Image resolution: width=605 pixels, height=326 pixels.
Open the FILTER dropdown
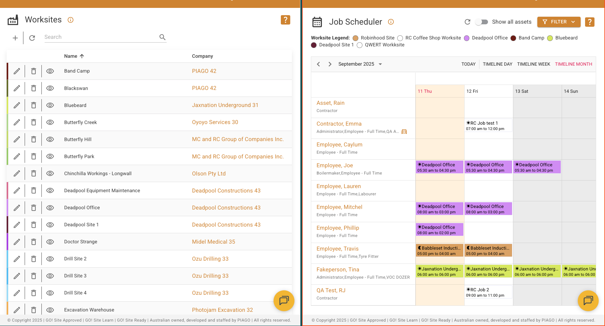(559, 22)
